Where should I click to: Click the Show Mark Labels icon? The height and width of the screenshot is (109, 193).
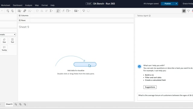pos(63,11)
